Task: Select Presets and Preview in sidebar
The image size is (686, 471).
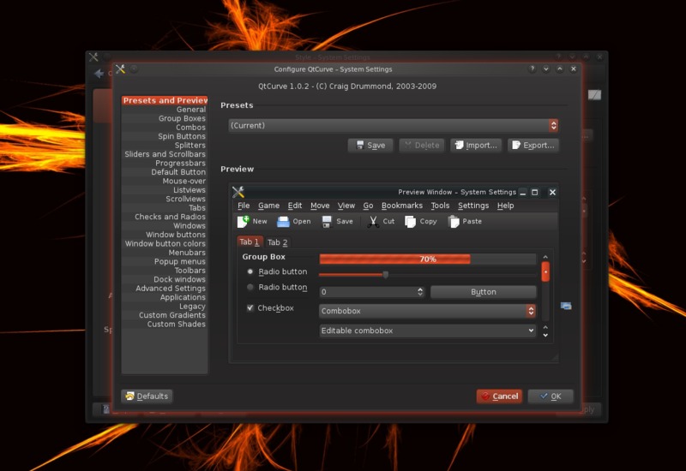Action: tap(165, 100)
